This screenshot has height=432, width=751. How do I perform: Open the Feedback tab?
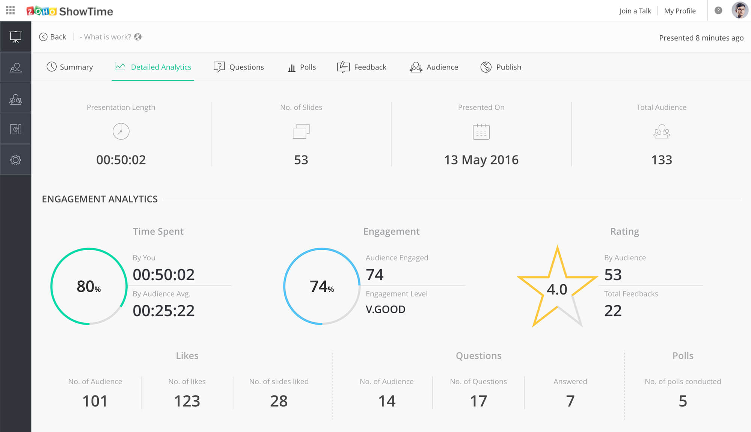[x=362, y=67]
